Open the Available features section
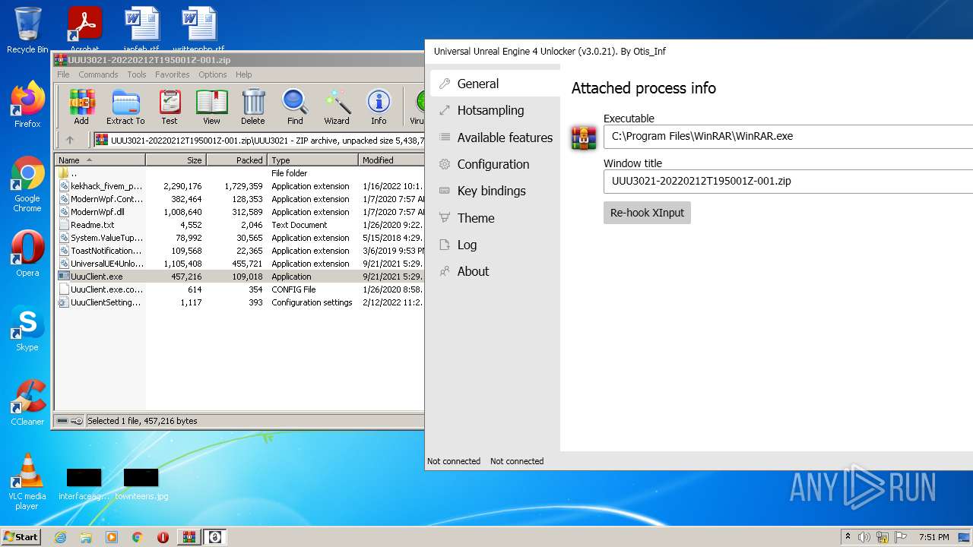973x547 pixels. [495, 138]
